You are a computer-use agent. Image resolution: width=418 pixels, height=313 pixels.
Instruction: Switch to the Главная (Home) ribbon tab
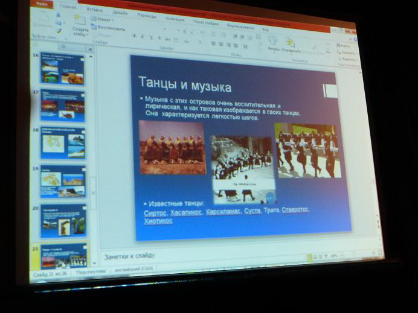pyautogui.click(x=68, y=7)
